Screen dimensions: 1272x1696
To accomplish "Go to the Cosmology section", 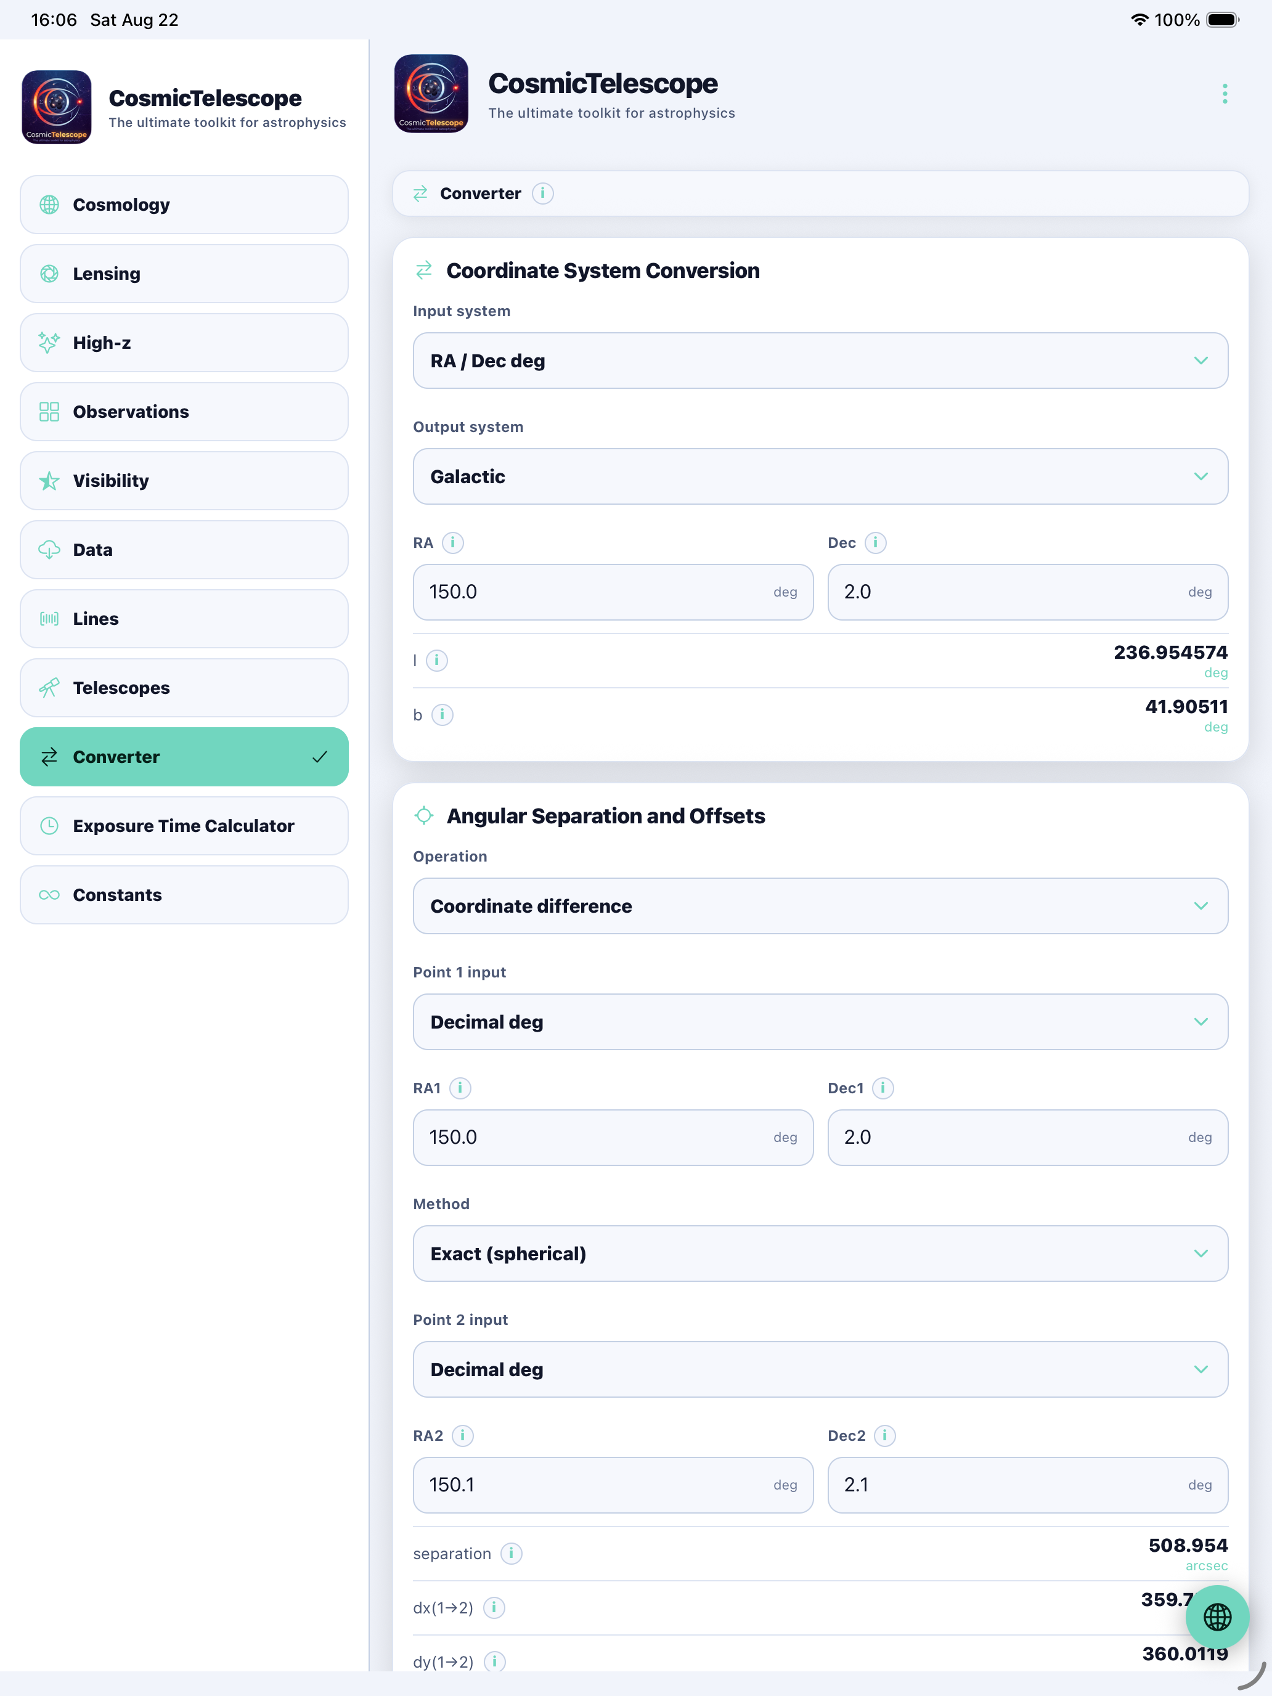I will pos(184,205).
